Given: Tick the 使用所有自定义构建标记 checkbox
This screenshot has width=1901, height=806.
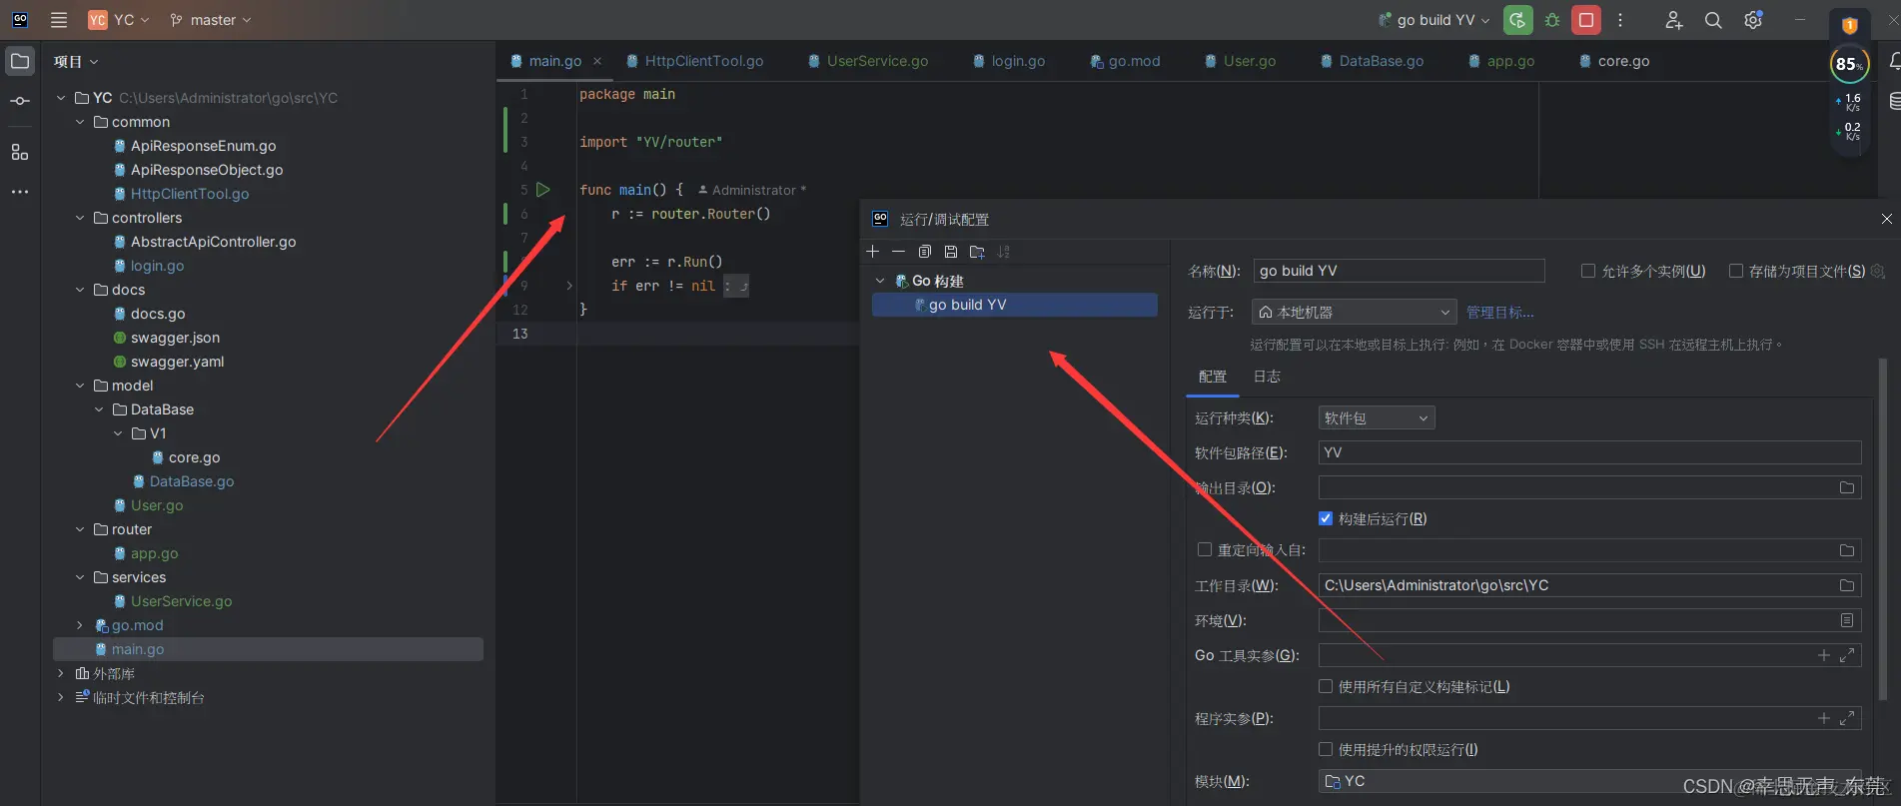Looking at the screenshot, I should pyautogui.click(x=1326, y=686).
